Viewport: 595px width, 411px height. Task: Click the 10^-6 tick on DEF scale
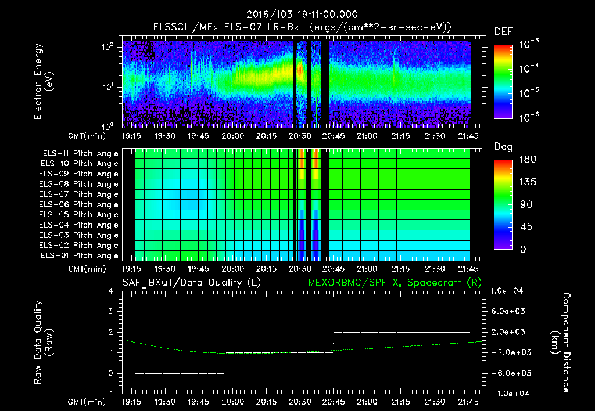click(x=529, y=117)
